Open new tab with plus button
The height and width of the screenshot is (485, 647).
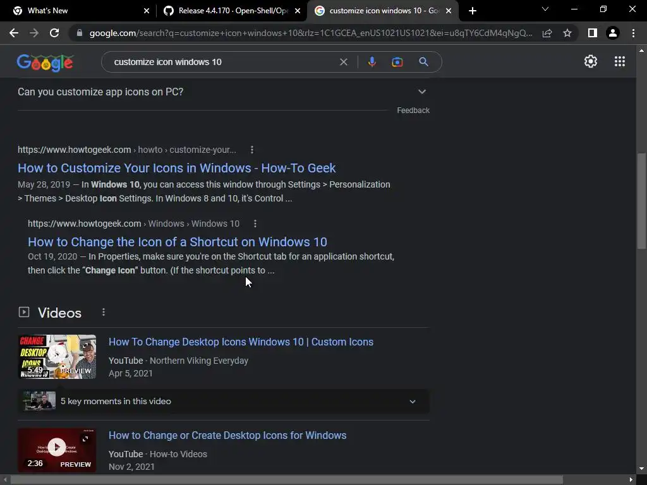473,11
